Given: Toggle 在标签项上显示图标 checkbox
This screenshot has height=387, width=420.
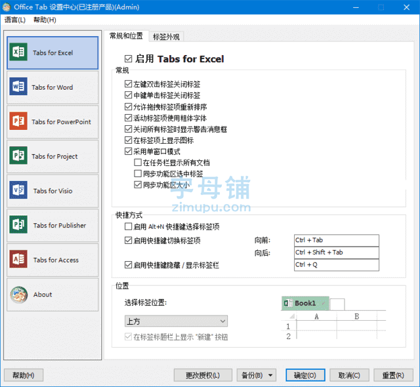Looking at the screenshot, I should point(129,140).
